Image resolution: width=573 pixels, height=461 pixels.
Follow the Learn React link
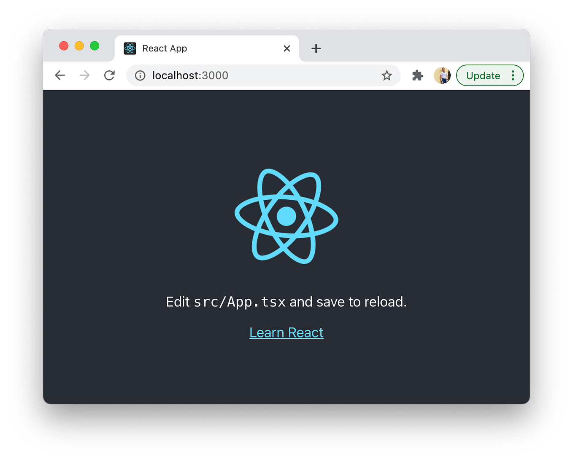point(286,332)
